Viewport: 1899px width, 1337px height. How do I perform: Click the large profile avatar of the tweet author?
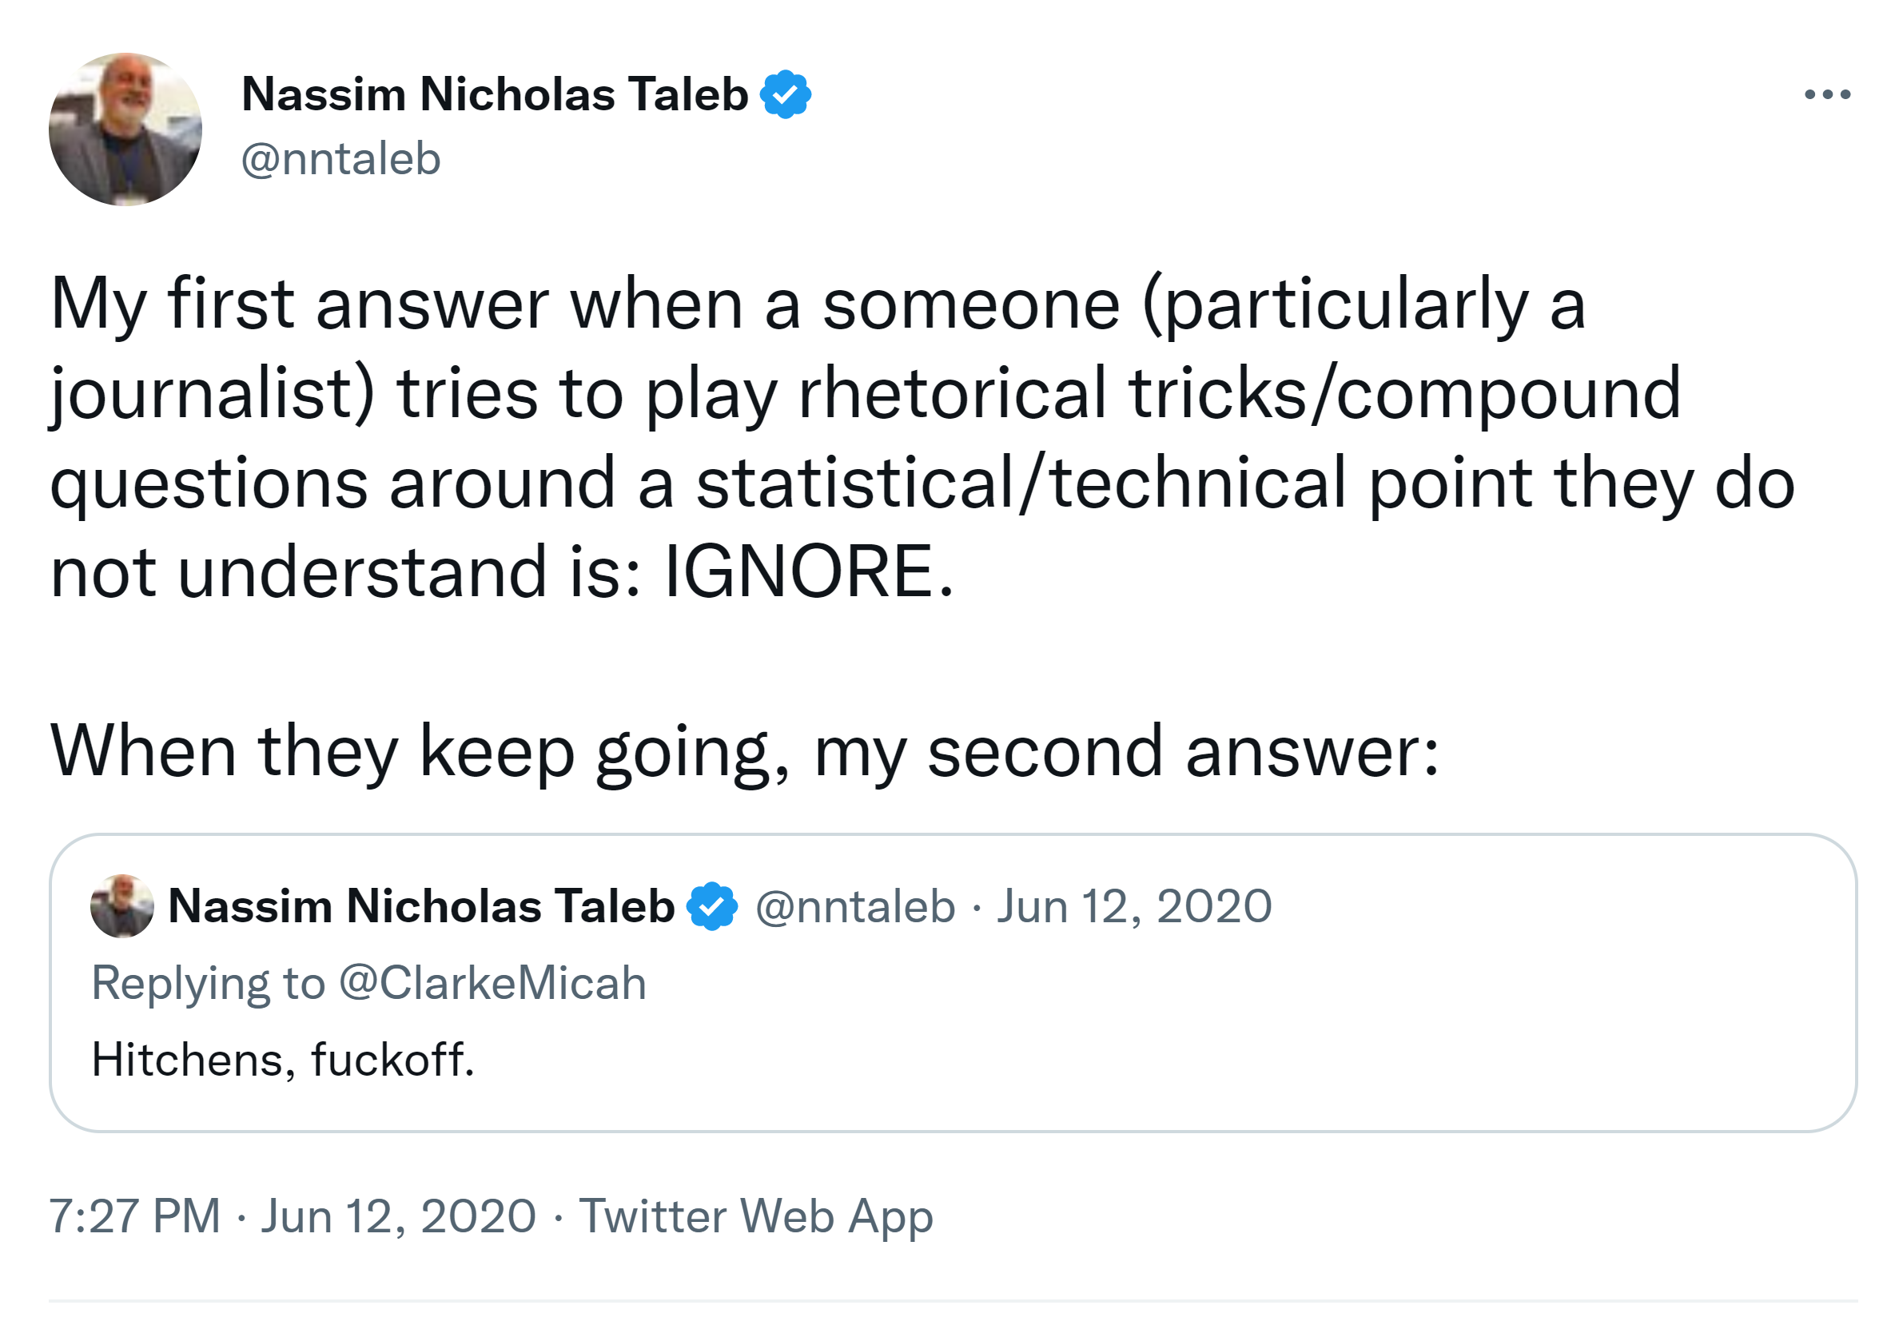click(x=125, y=129)
